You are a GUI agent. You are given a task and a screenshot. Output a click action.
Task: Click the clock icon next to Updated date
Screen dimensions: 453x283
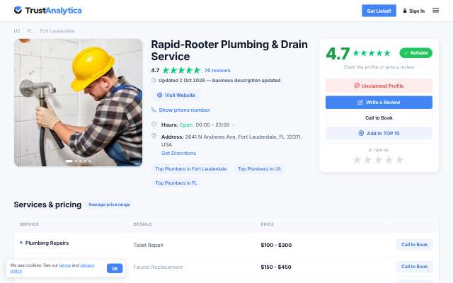154,80
